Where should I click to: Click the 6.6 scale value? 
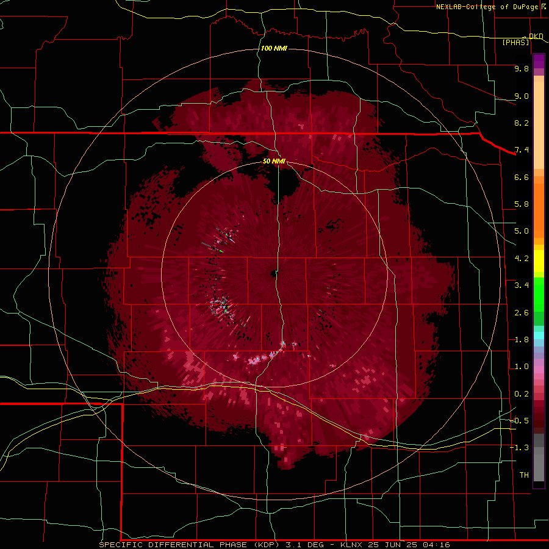522,177
